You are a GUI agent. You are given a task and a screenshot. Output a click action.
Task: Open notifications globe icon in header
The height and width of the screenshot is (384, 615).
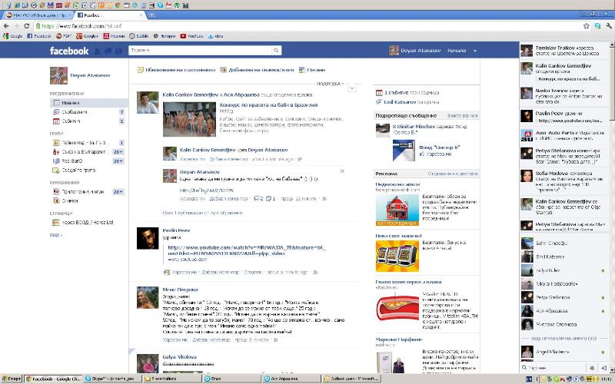[118, 51]
